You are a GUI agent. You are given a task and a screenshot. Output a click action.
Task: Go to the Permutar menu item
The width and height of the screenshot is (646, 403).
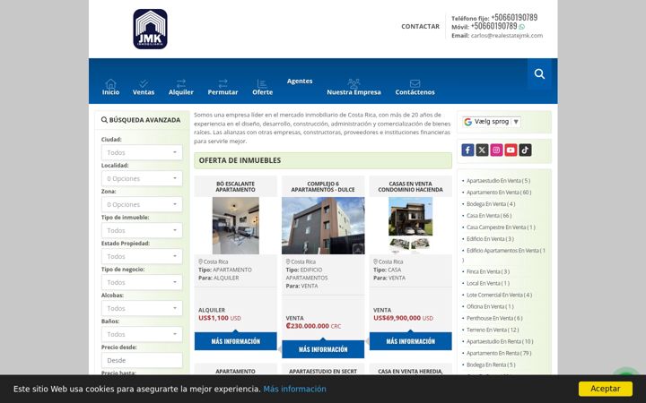[x=223, y=92]
